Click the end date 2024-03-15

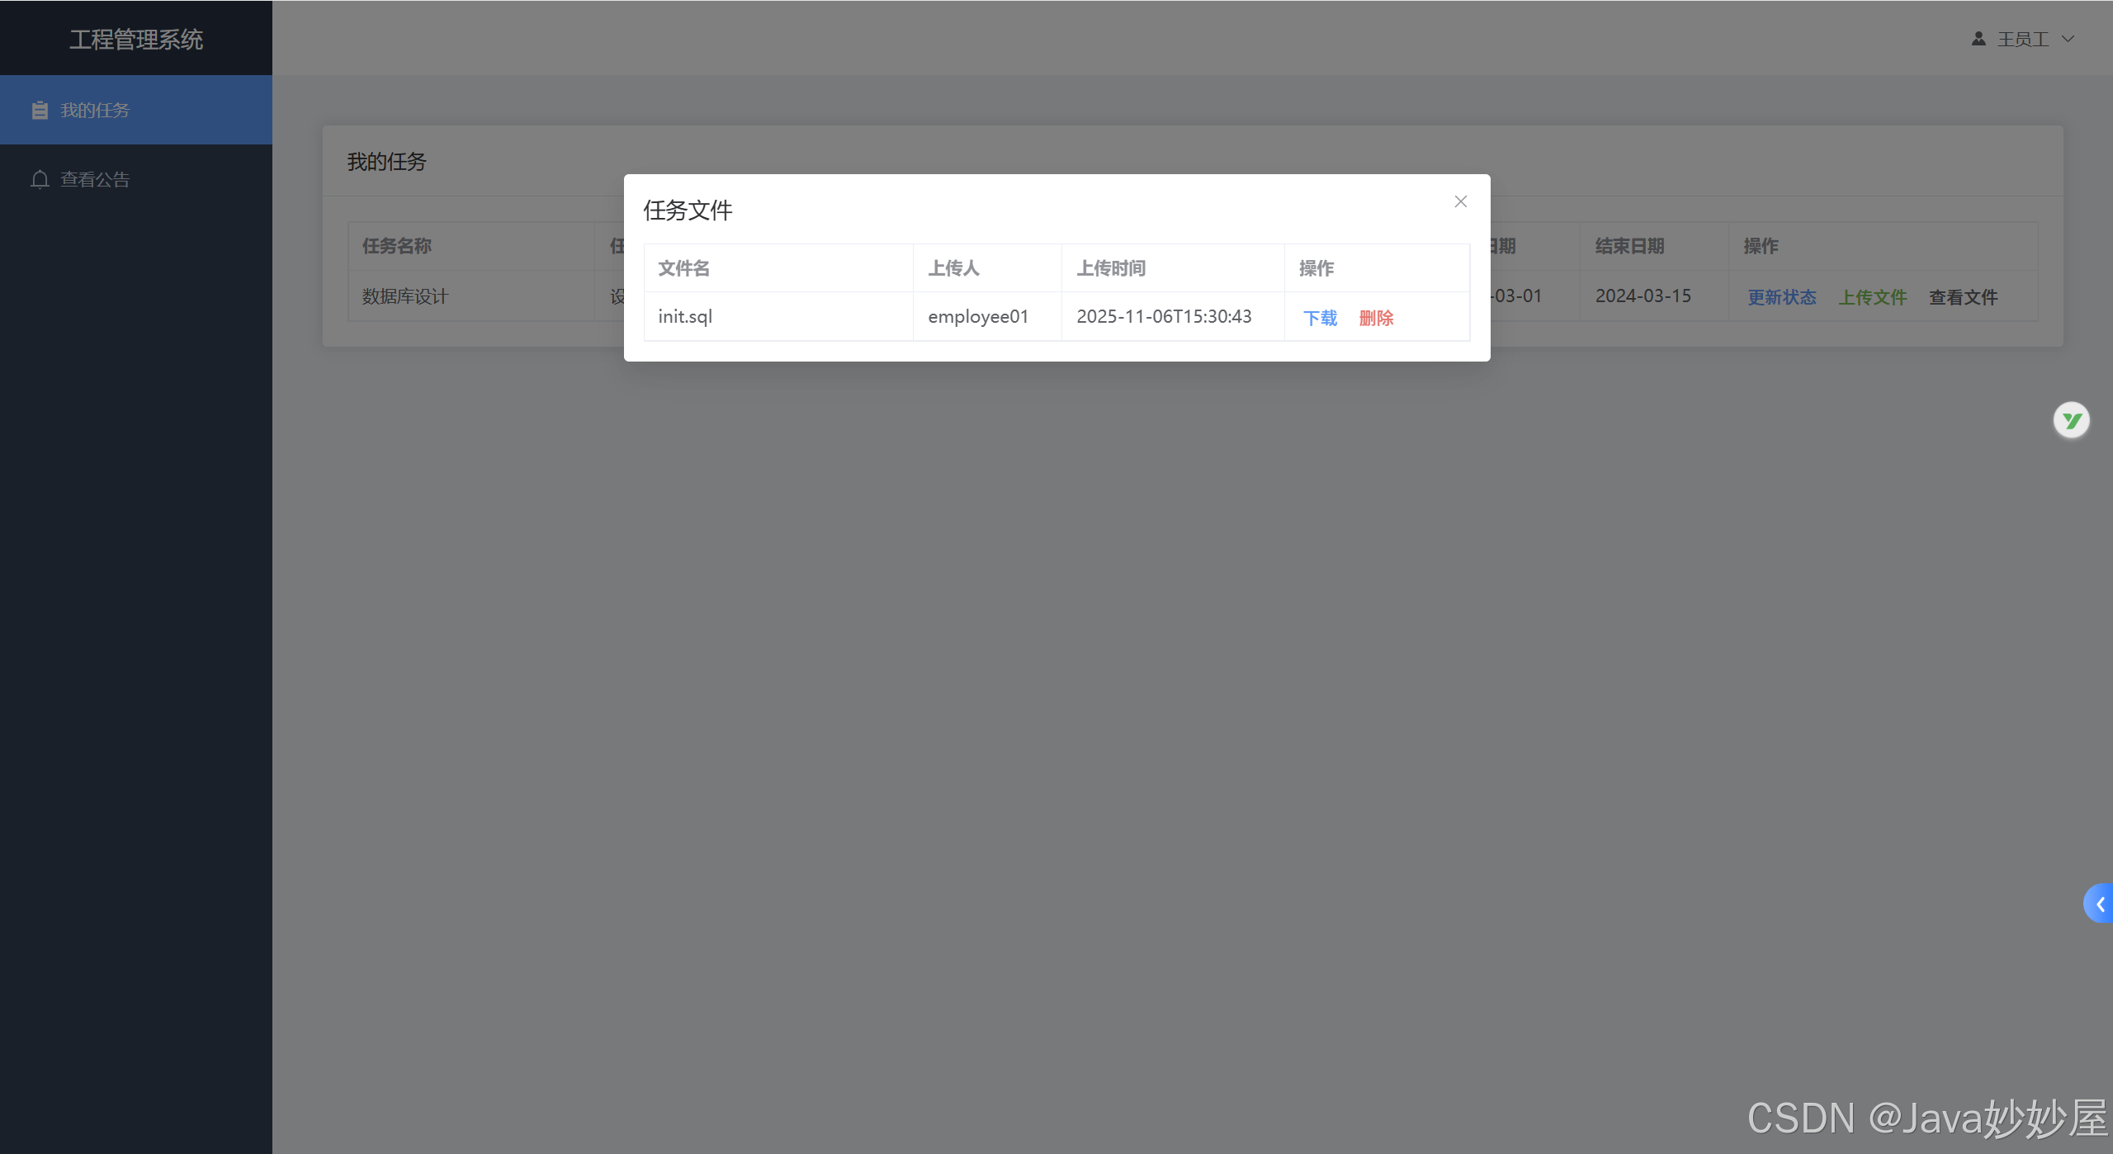[1643, 296]
